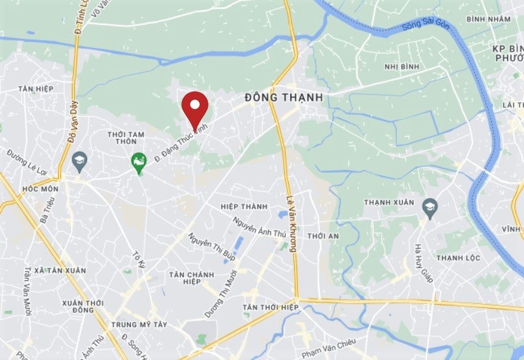This screenshot has width=524, height=360.
Task: Click the Nguyễn Ảnh Thủ street label
Action: (259, 228)
